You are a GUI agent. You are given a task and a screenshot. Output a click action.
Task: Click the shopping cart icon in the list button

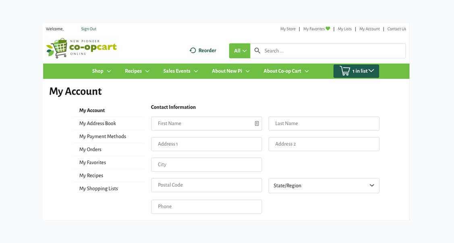344,71
